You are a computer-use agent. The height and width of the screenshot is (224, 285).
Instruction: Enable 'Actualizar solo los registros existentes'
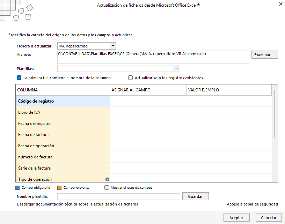130,78
